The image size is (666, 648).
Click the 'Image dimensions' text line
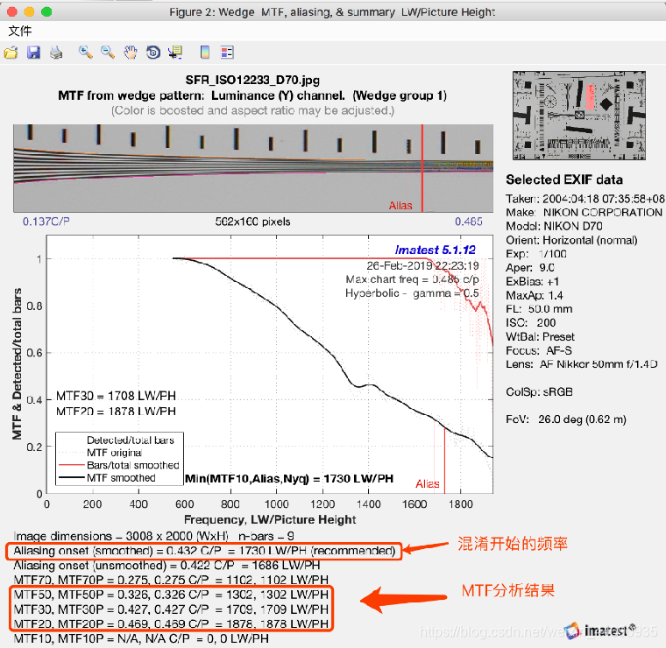click(x=153, y=536)
